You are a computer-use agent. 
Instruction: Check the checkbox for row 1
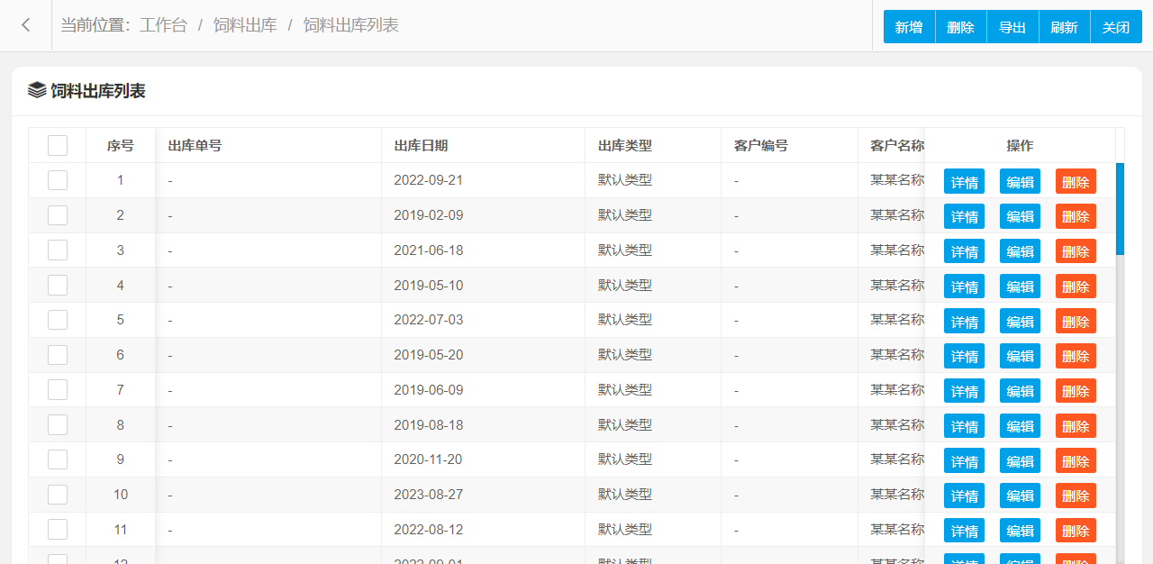click(x=58, y=180)
